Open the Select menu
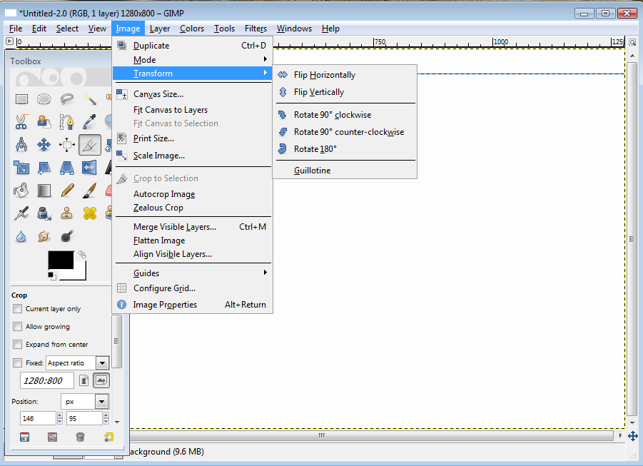 pyautogui.click(x=67, y=29)
